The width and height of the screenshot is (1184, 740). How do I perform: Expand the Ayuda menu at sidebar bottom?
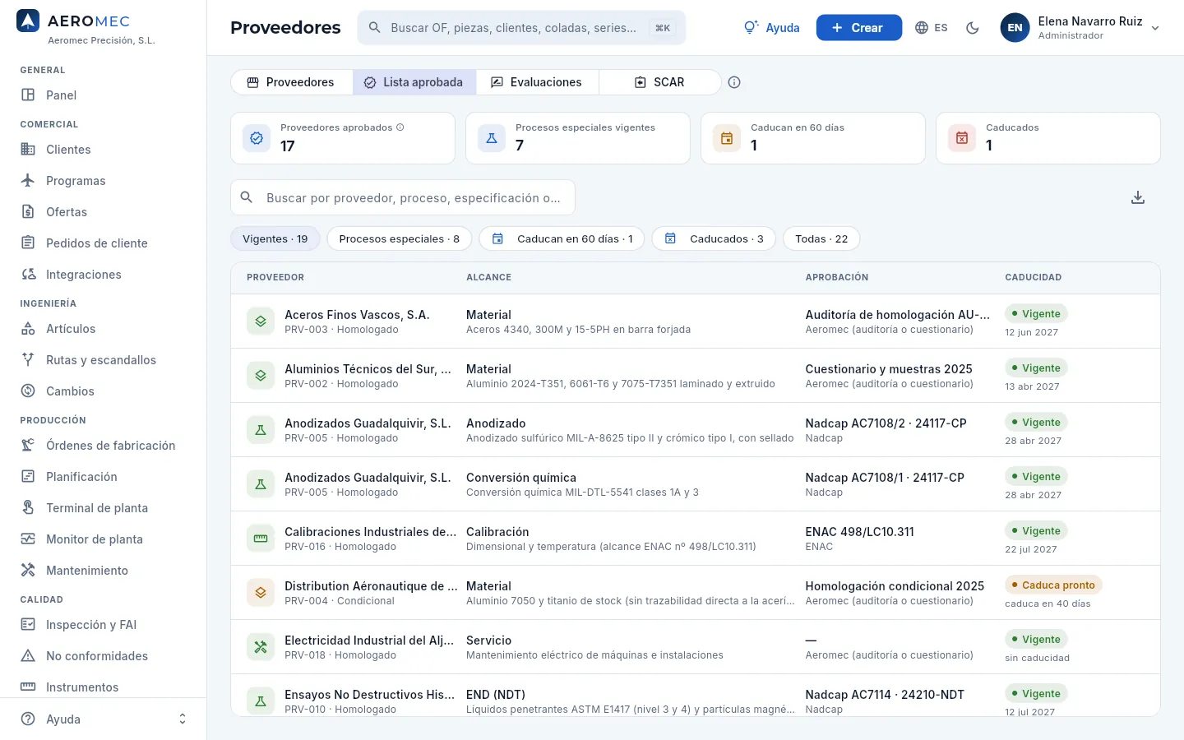[x=103, y=719]
